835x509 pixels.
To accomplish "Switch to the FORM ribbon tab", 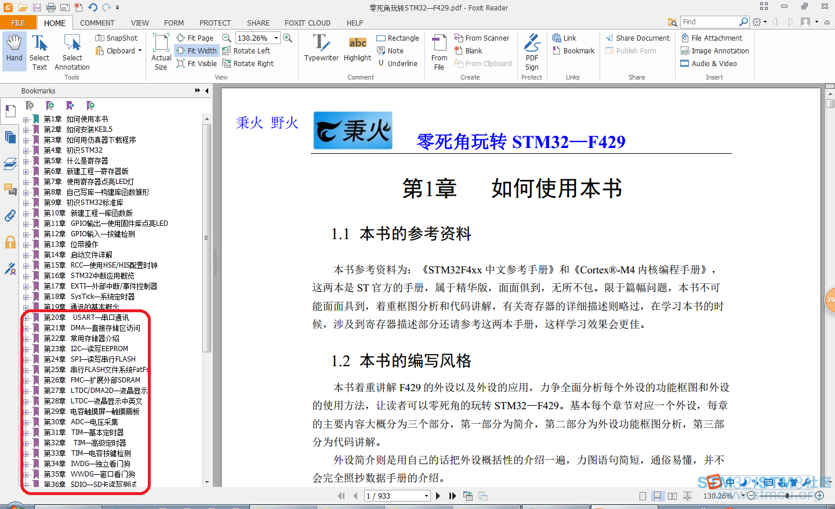I will (x=174, y=23).
